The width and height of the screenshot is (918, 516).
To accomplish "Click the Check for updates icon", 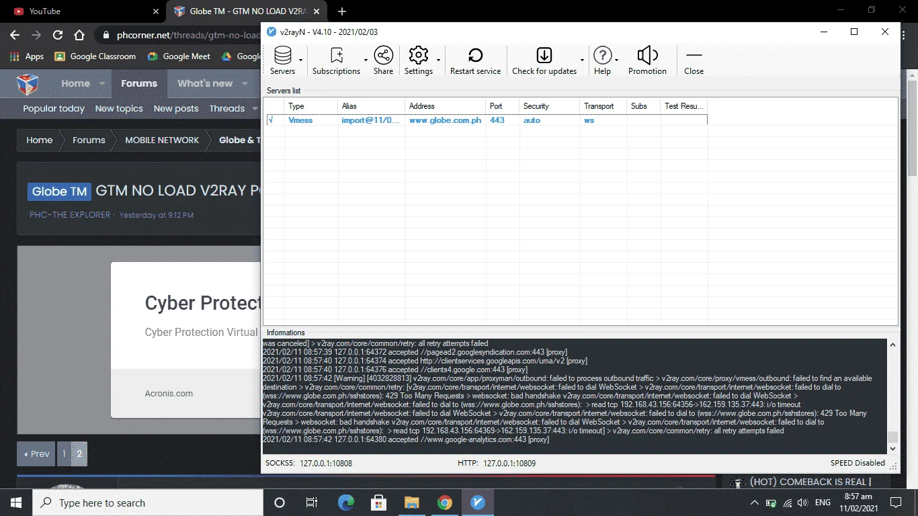I will (x=544, y=56).
